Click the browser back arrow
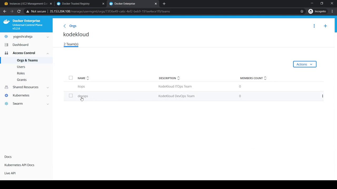The width and height of the screenshot is (337, 189). coord(5,11)
